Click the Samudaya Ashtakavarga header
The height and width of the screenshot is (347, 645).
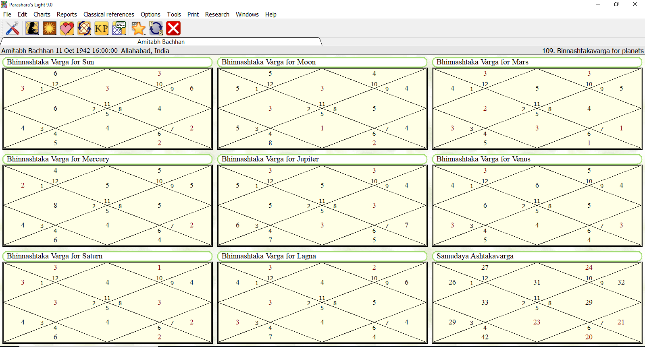(537, 256)
